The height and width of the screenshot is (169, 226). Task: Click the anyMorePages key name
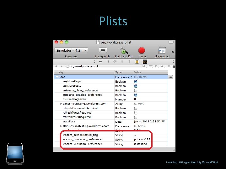[72, 81]
